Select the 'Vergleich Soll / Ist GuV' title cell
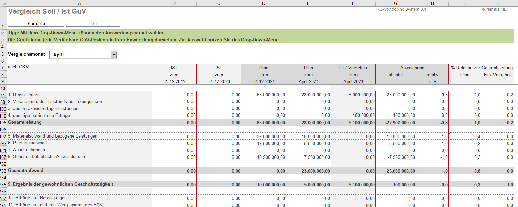The image size is (518, 207). (47, 11)
